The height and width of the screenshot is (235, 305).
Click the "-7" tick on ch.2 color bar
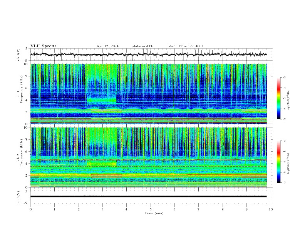(x=284, y=183)
